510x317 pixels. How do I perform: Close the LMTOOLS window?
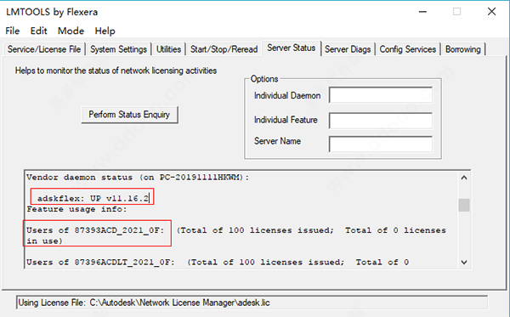pos(492,12)
